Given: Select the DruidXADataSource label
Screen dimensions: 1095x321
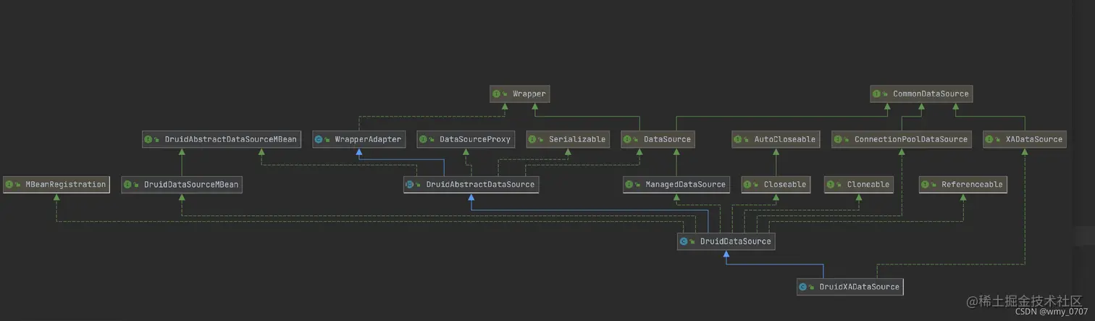Looking at the screenshot, I should pyautogui.click(x=860, y=287).
